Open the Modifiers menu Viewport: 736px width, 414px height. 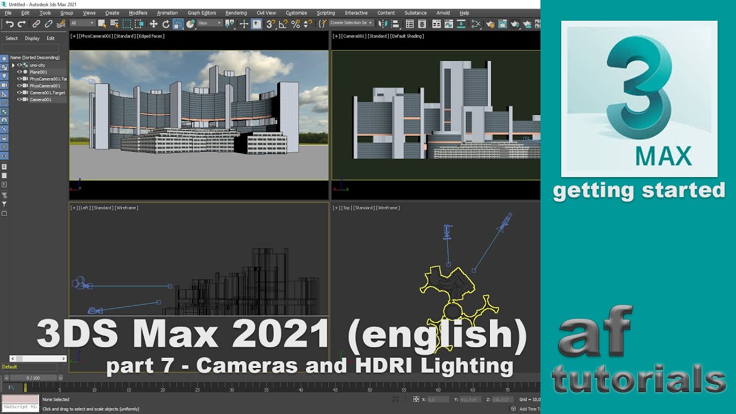[x=138, y=13]
